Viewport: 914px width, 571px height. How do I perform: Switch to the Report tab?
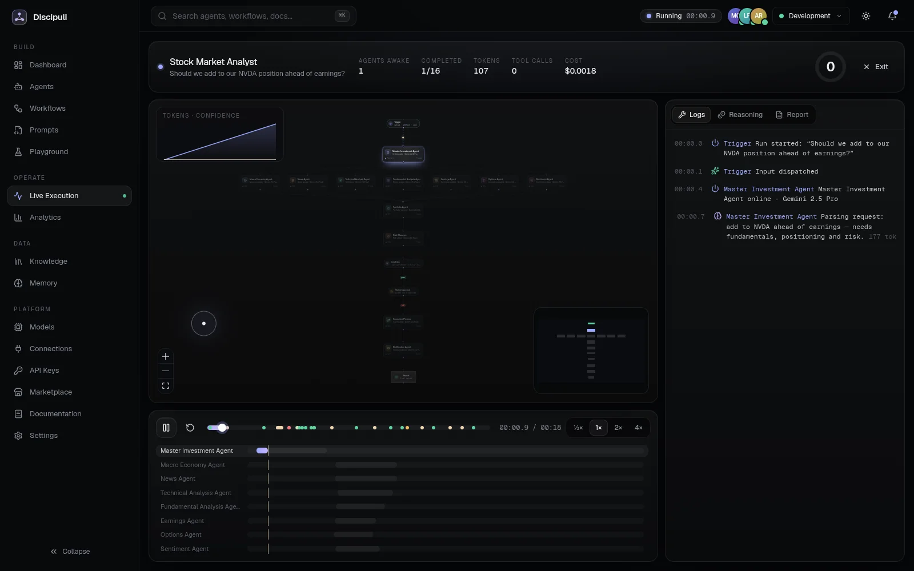pos(792,115)
